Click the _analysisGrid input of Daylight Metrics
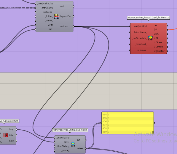Screen dimensions: 177x154 (140, 26)
